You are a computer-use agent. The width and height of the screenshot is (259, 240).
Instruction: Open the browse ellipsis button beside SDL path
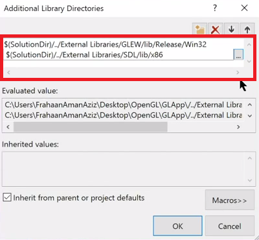tap(238, 54)
